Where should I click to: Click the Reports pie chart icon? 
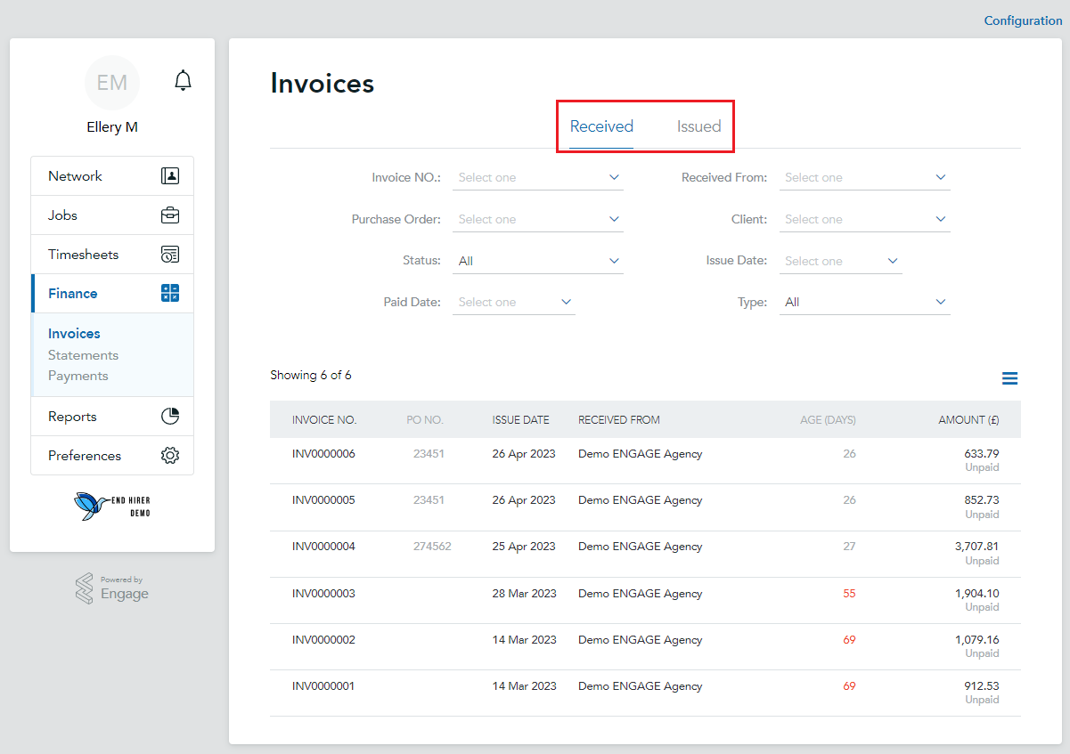coord(170,417)
